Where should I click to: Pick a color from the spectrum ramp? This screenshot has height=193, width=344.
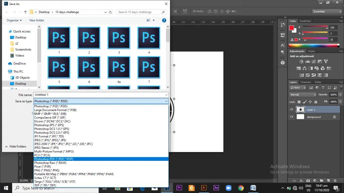click(314, 46)
